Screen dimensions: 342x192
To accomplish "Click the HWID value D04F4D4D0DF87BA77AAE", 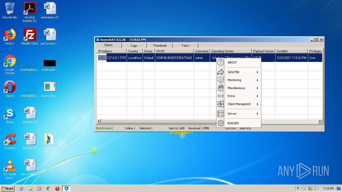I will 174,58.
